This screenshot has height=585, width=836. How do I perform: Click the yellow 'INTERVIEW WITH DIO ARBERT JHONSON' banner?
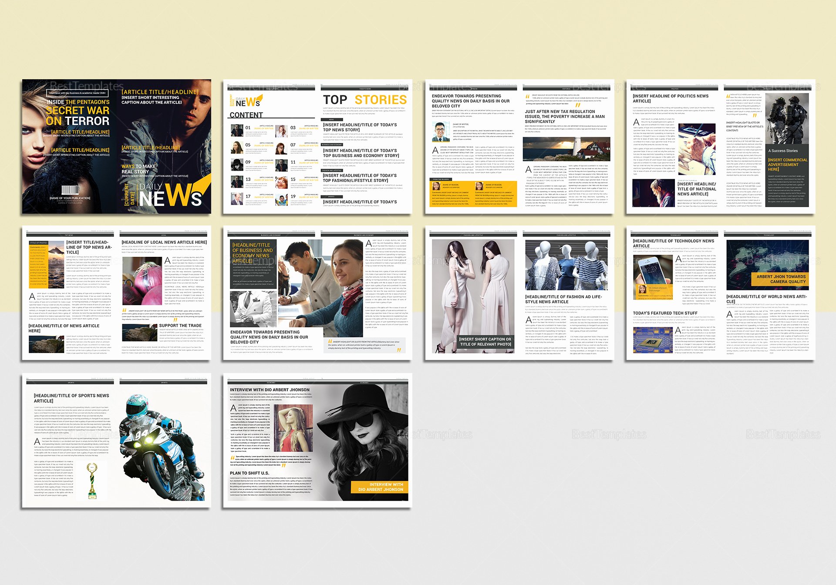pos(380,487)
